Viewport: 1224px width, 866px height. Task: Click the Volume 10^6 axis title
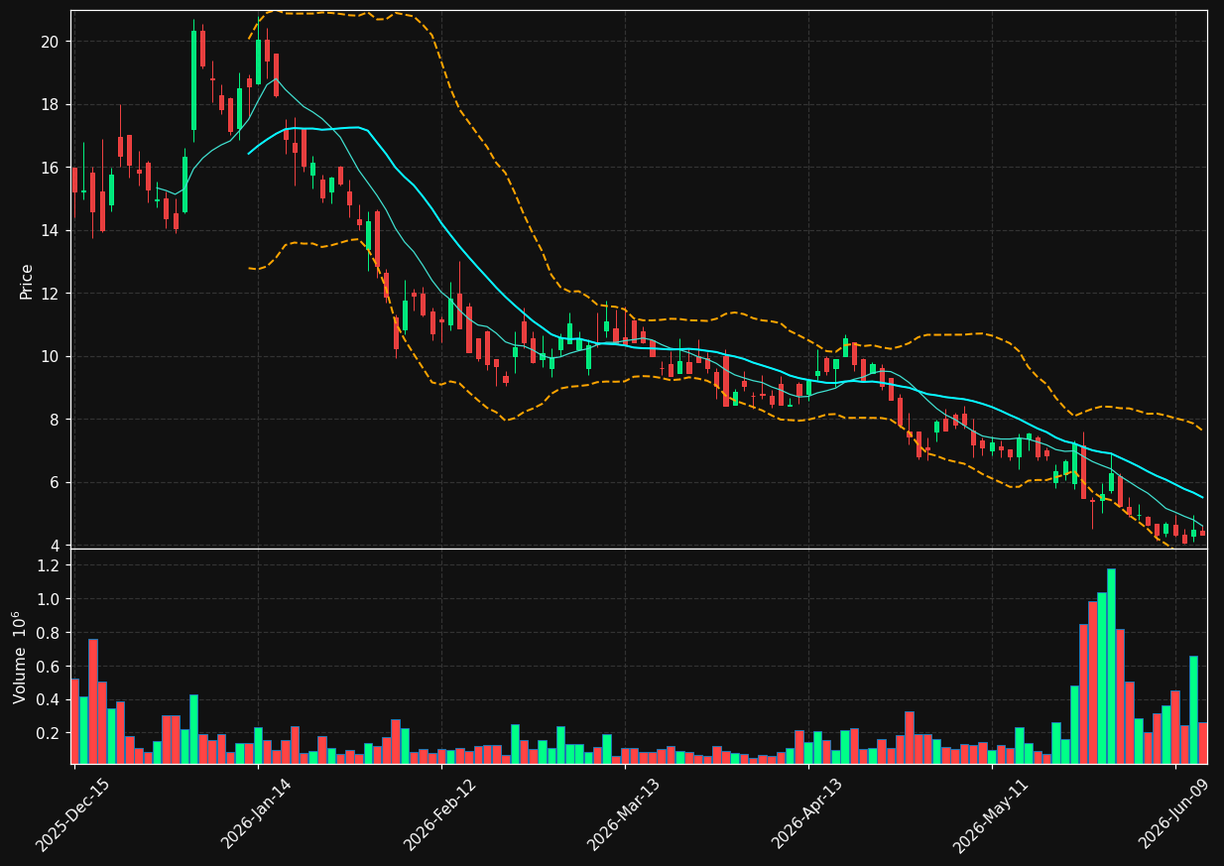click(21, 657)
